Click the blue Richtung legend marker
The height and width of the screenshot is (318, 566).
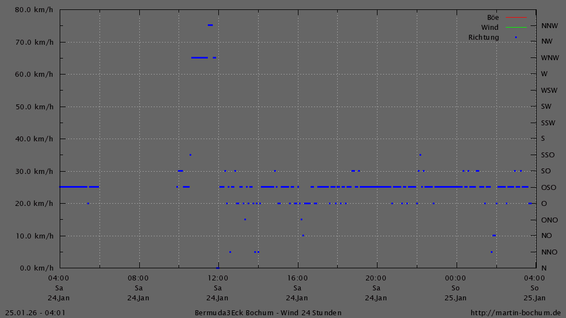[x=517, y=38]
